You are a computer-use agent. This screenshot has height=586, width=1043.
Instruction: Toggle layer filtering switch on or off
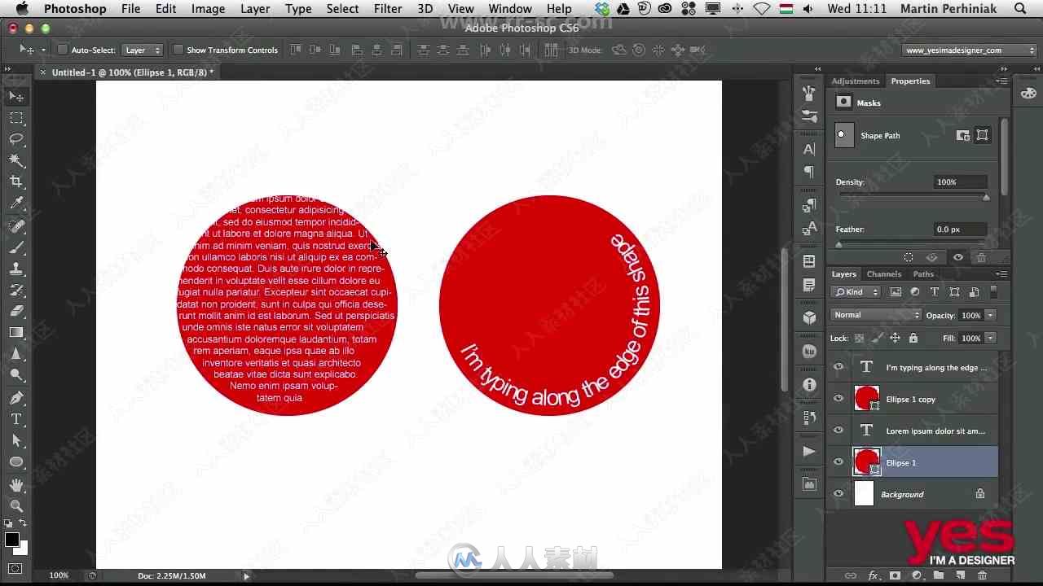pyautogui.click(x=993, y=292)
